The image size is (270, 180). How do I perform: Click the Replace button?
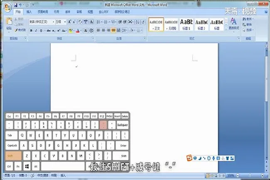(247, 25)
